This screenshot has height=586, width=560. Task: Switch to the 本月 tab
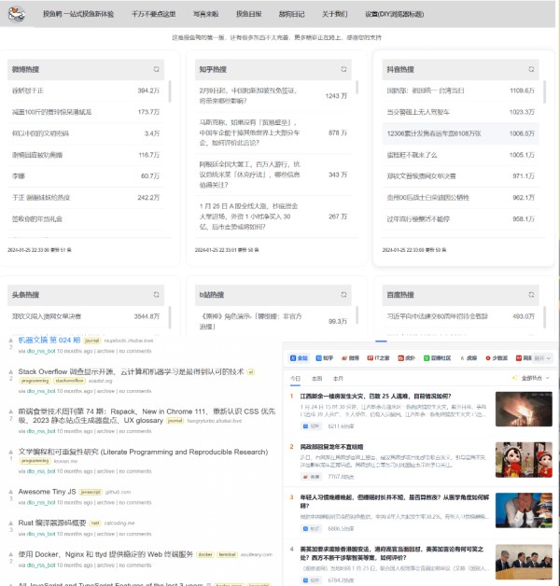(x=338, y=379)
